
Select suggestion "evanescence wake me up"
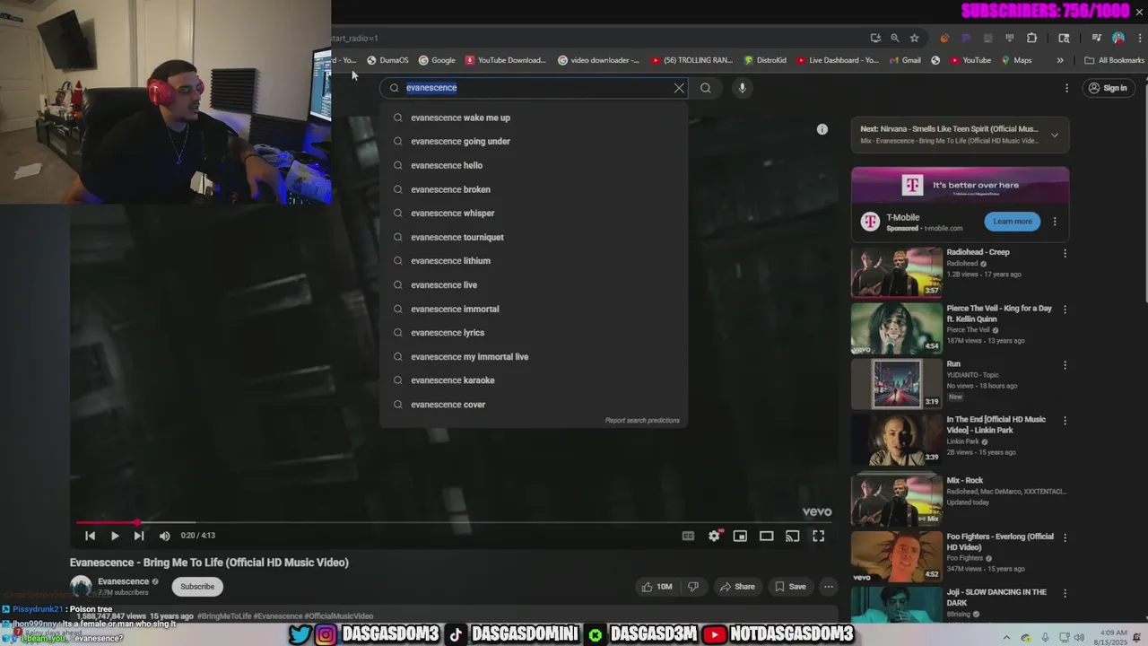tap(534, 118)
